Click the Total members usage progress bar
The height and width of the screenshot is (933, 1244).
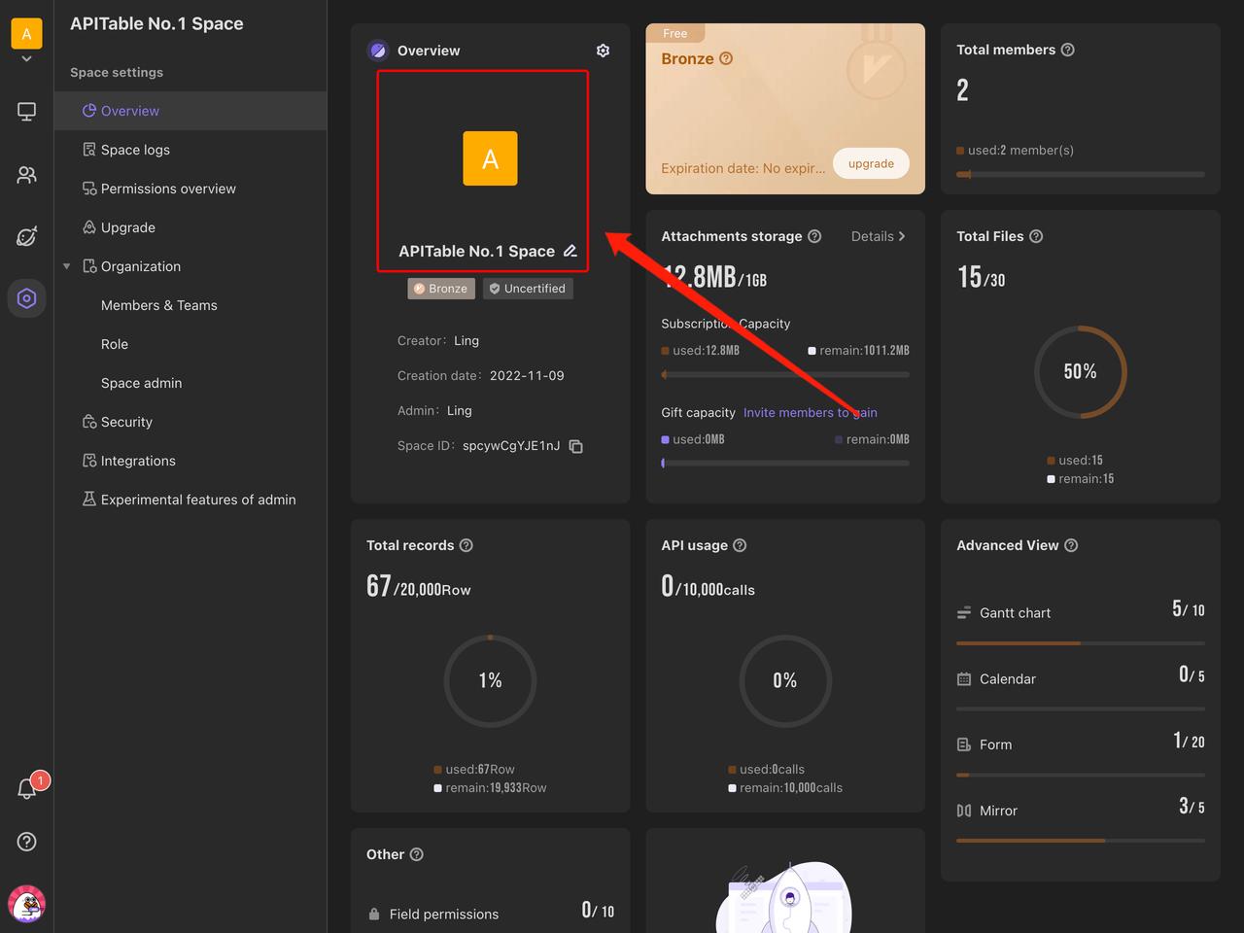click(x=1081, y=175)
